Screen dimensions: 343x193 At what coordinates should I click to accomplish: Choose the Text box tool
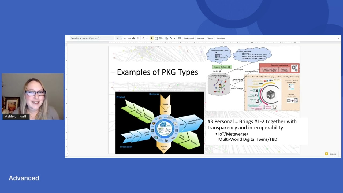[156, 38]
